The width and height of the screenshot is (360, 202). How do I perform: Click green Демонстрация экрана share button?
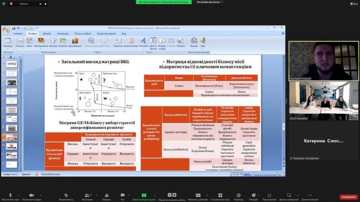pos(143,196)
